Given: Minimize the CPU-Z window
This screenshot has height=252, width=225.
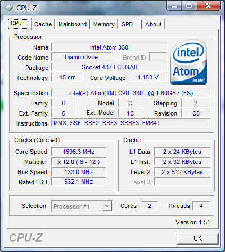Looking at the screenshot, I should click(x=174, y=6).
